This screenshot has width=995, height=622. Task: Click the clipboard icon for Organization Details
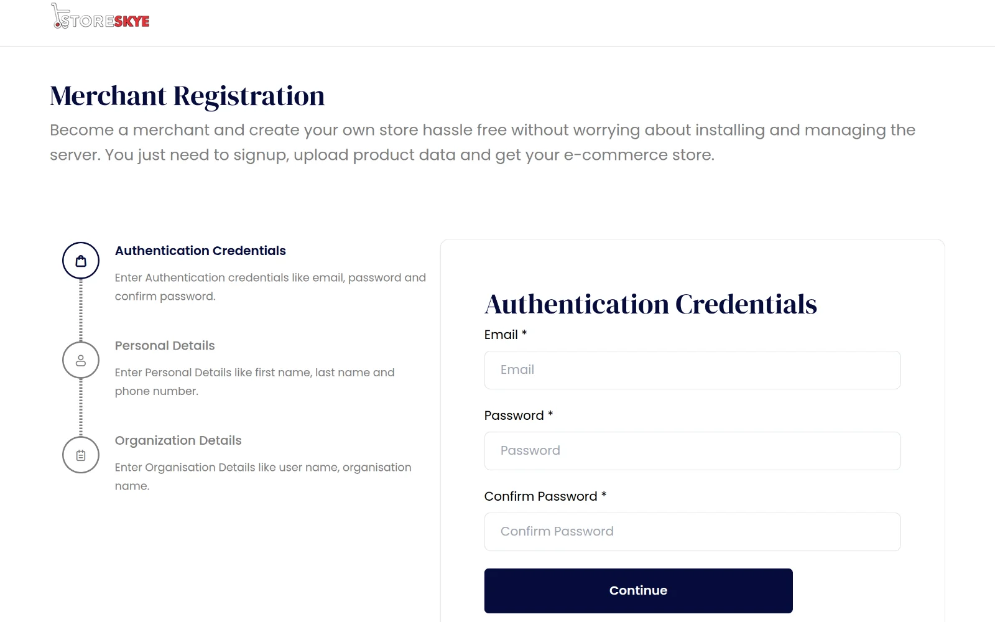tap(81, 455)
